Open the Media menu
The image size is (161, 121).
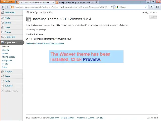point(8,23)
